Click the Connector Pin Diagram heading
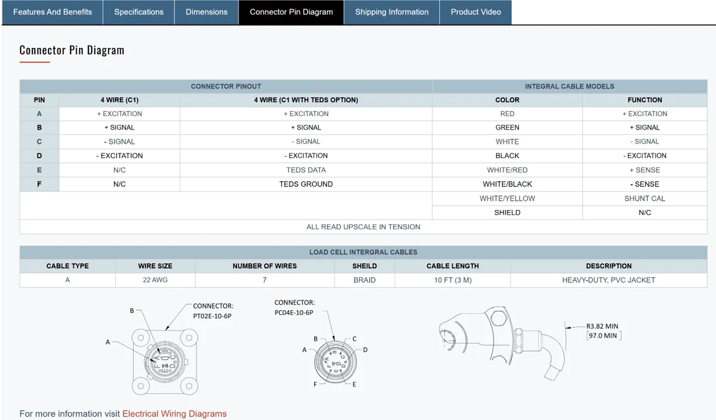This screenshot has width=716, height=420. click(x=72, y=50)
